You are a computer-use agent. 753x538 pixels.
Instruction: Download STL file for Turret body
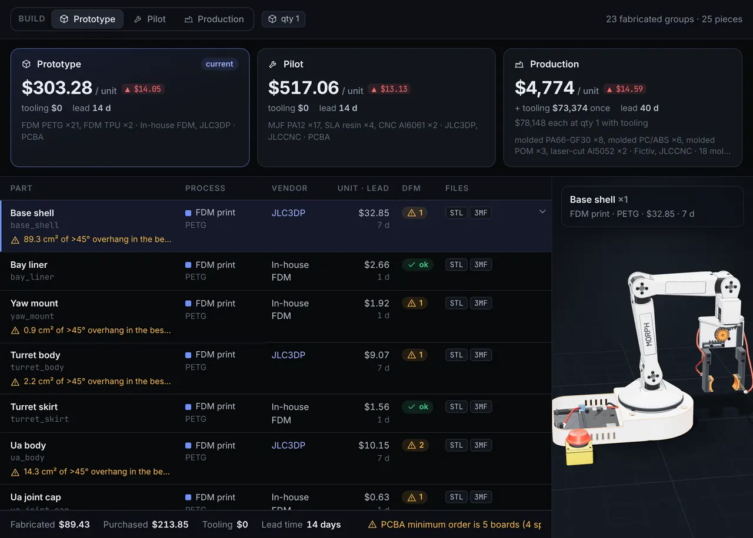tap(457, 355)
